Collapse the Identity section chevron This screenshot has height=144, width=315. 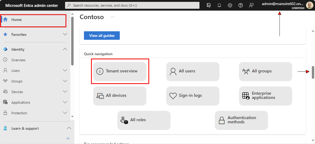(x=65, y=49)
